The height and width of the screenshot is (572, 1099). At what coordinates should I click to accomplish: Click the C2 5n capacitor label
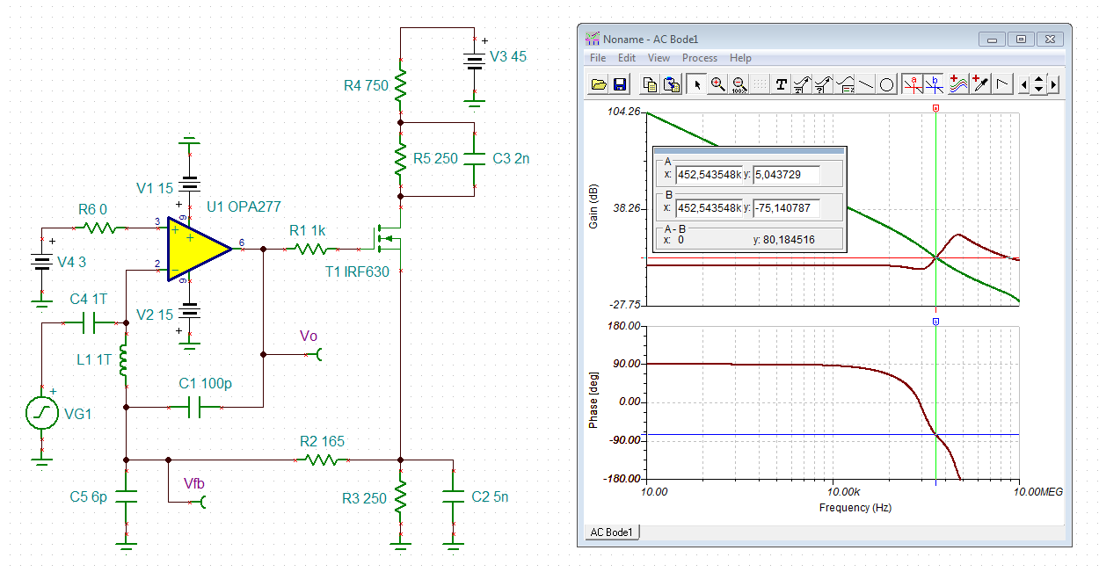pyautogui.click(x=490, y=496)
